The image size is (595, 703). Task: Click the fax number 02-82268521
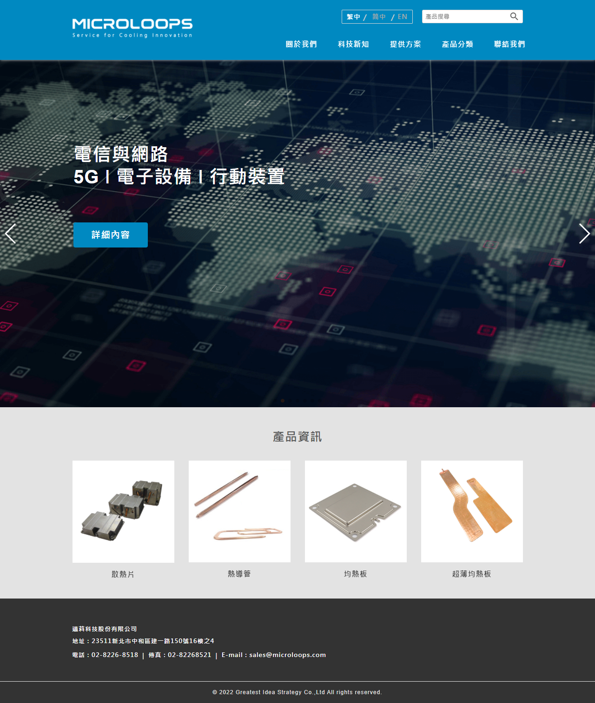click(190, 655)
